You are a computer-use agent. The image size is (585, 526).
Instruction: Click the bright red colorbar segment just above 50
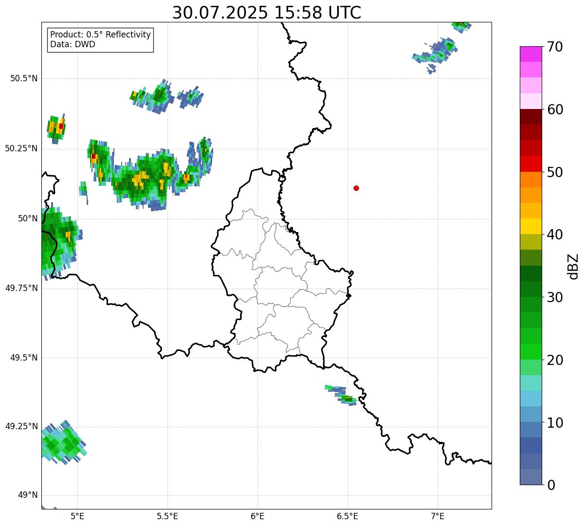pos(530,163)
